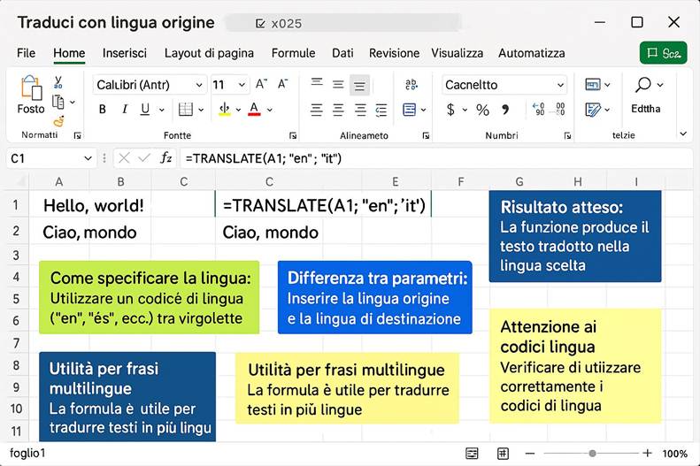Image resolution: width=700 pixels, height=466 pixels.
Task: Click the Cancel X icon in formula bar
Action: pyautogui.click(x=124, y=158)
